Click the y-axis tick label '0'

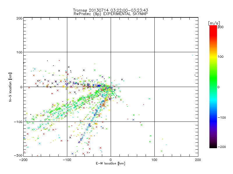[x=21, y=87]
